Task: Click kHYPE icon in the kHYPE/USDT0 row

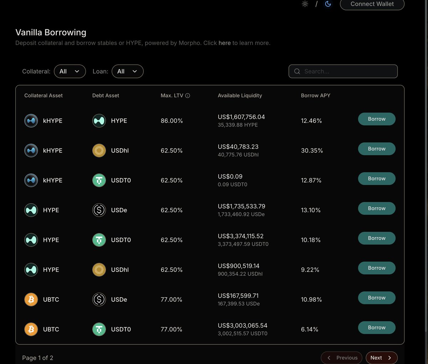Action: click(x=31, y=180)
